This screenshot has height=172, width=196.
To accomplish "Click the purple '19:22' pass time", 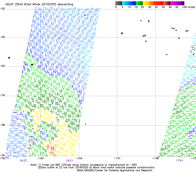I will [x=23, y=161].
